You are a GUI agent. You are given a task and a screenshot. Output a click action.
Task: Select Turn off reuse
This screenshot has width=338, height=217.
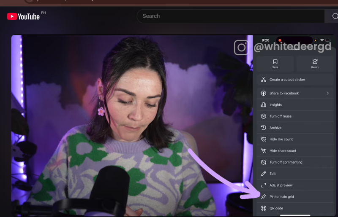(x=295, y=116)
